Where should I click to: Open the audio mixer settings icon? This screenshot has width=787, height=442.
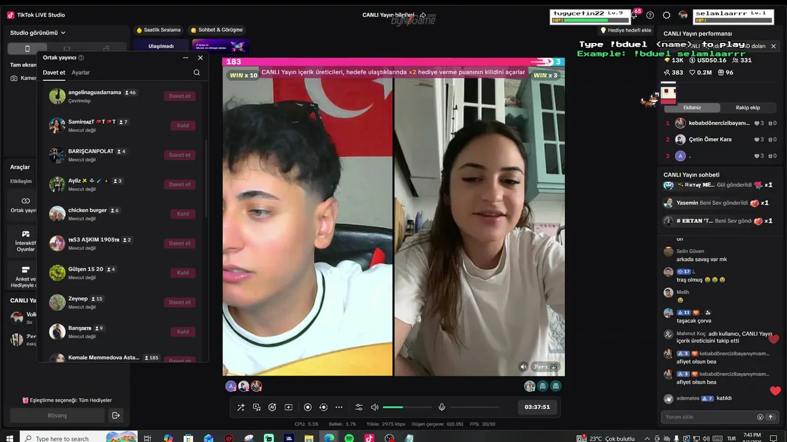tap(359, 407)
